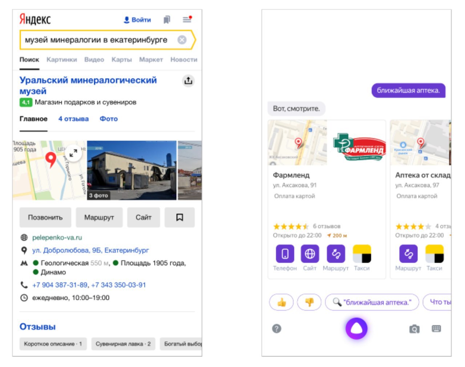
Task: Open the Фото tab
Action: pyautogui.click(x=109, y=119)
